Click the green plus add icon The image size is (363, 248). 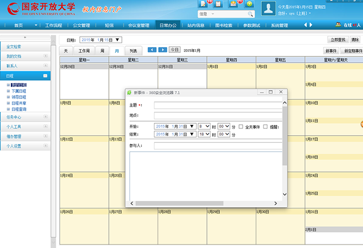click(249, 4)
